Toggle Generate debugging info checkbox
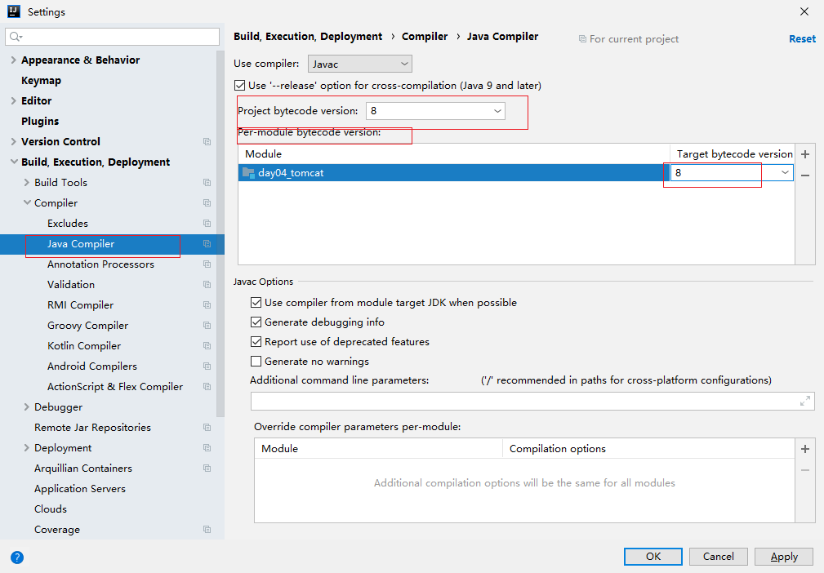 (256, 322)
